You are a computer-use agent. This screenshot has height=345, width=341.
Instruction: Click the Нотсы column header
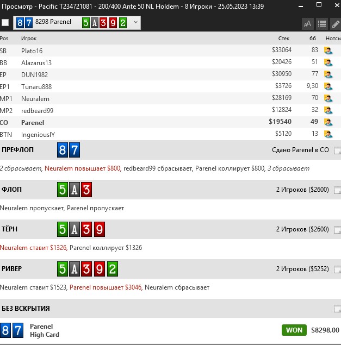[x=333, y=38]
